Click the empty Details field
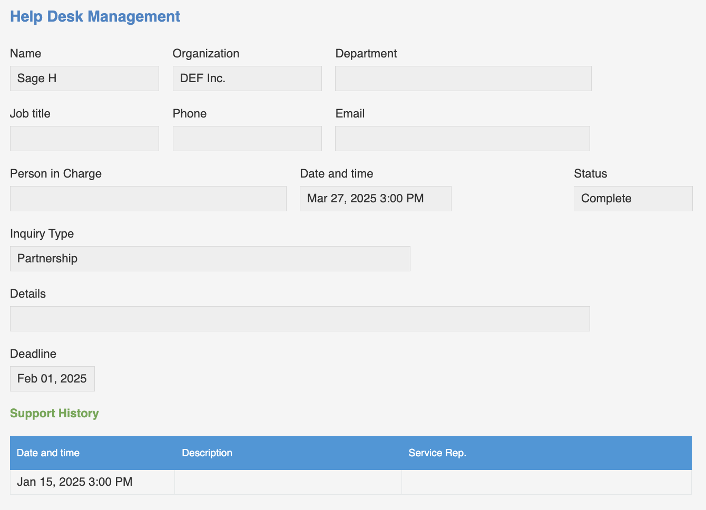 [x=300, y=319]
